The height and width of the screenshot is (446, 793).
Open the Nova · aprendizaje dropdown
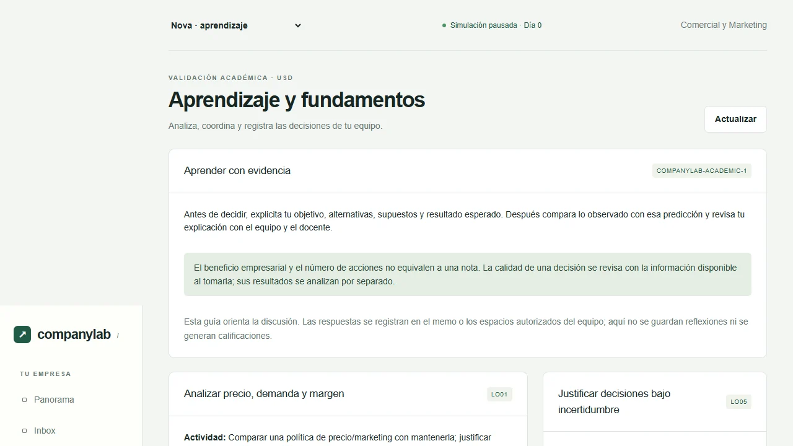click(236, 25)
